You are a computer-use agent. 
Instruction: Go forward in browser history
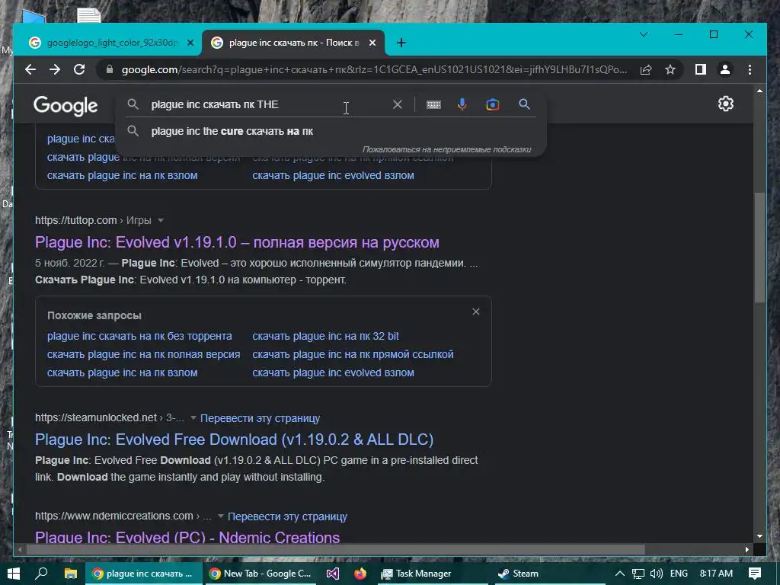(x=55, y=69)
